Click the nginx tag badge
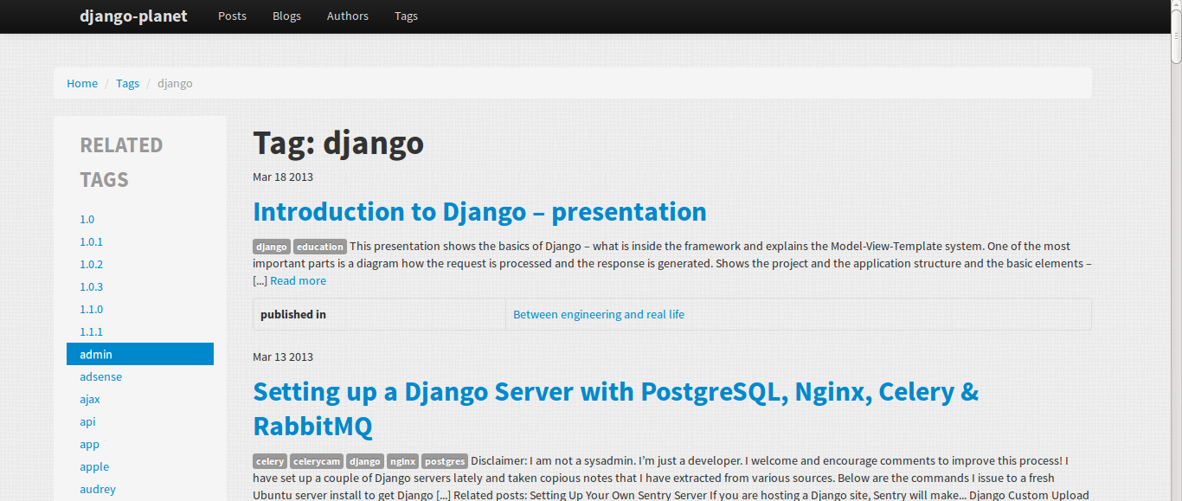The width and height of the screenshot is (1182, 501). click(x=402, y=461)
